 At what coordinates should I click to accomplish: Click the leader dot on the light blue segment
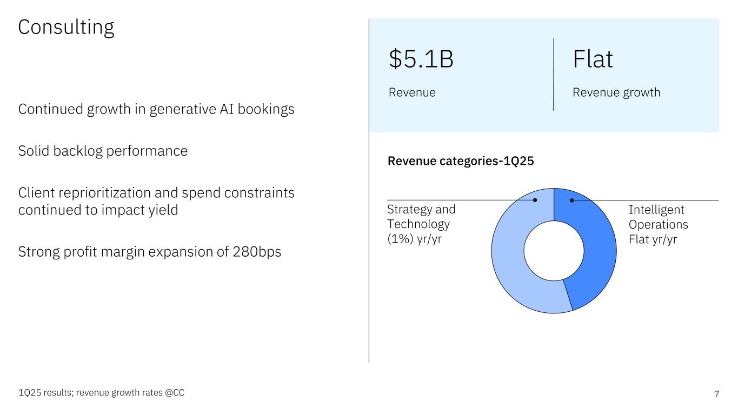pyautogui.click(x=535, y=200)
